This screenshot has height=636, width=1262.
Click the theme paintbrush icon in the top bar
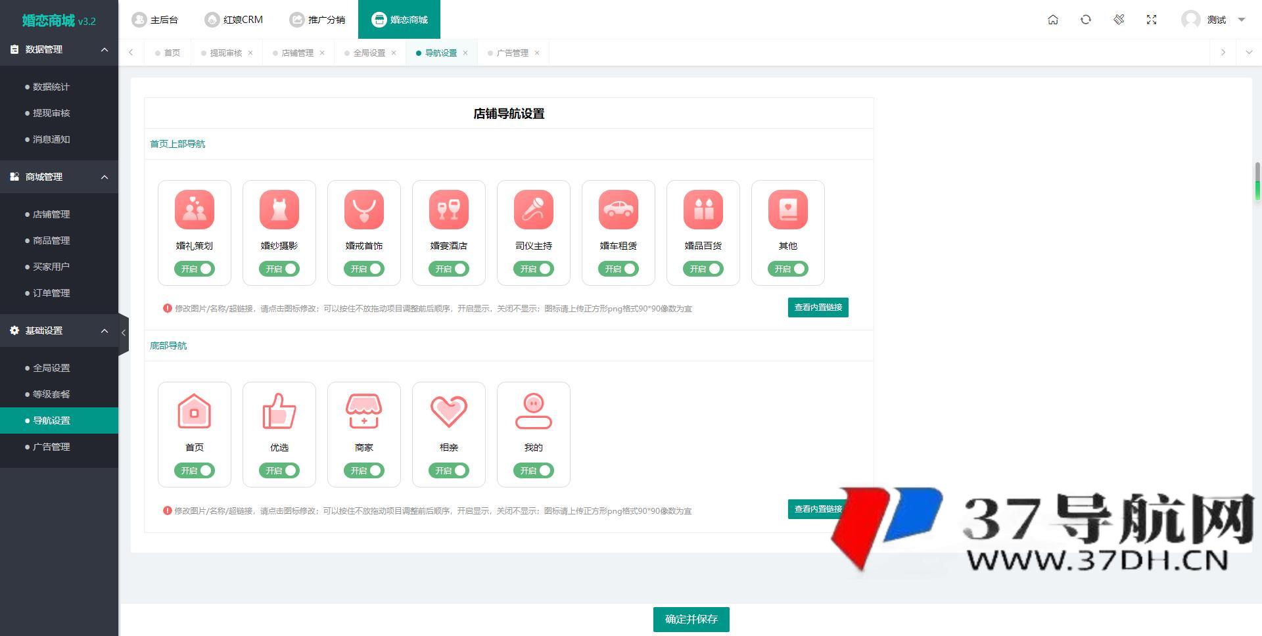click(x=1119, y=20)
